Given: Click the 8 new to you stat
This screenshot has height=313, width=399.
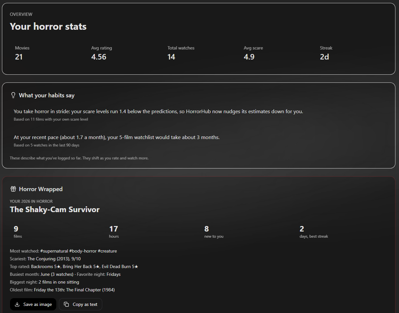Looking at the screenshot, I should pos(214,232).
